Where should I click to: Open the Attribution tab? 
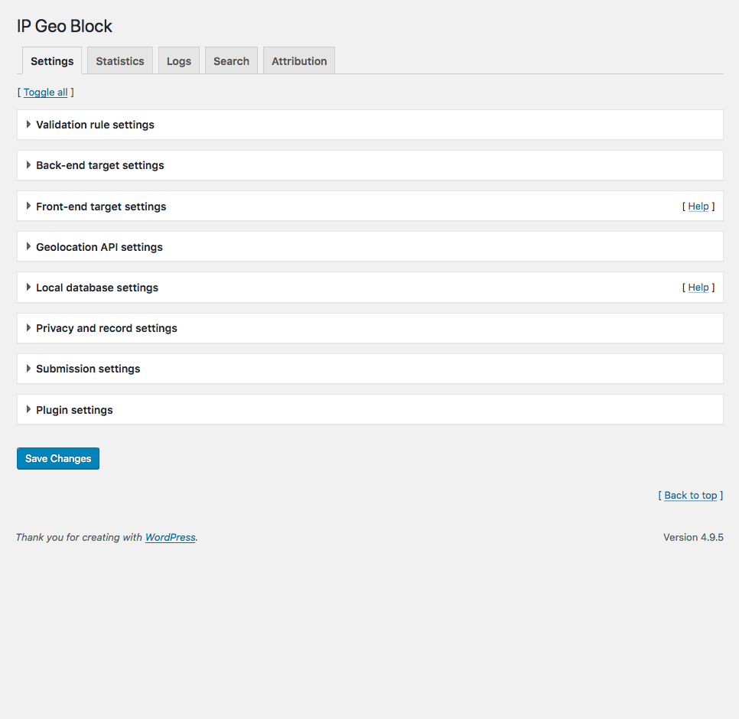[299, 61]
